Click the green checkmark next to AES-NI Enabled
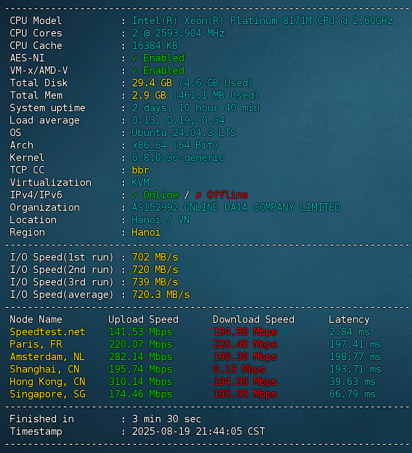 click(x=135, y=58)
